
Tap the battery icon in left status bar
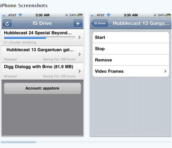click(x=80, y=15)
